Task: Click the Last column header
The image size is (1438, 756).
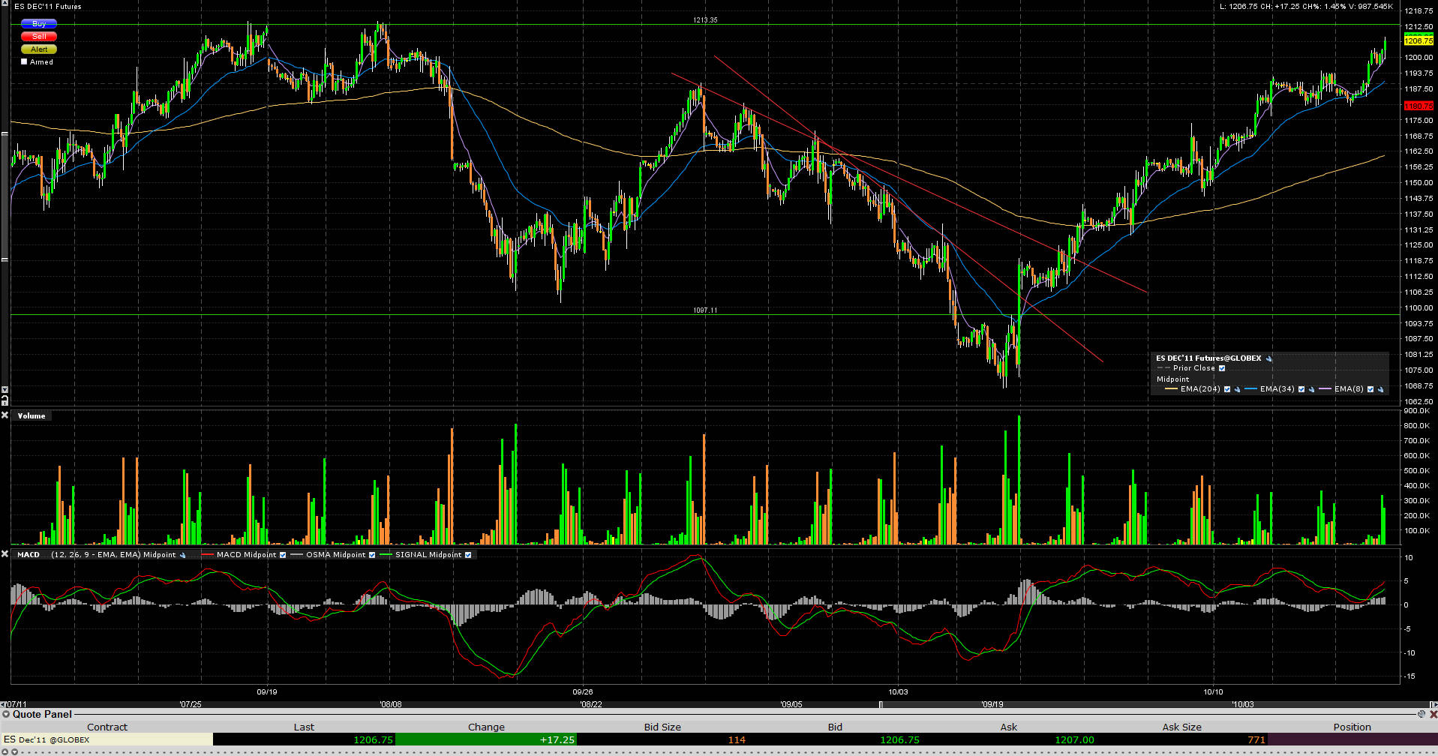Action: 304,727
